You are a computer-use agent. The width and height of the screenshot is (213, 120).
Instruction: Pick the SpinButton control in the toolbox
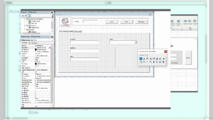pos(157,62)
